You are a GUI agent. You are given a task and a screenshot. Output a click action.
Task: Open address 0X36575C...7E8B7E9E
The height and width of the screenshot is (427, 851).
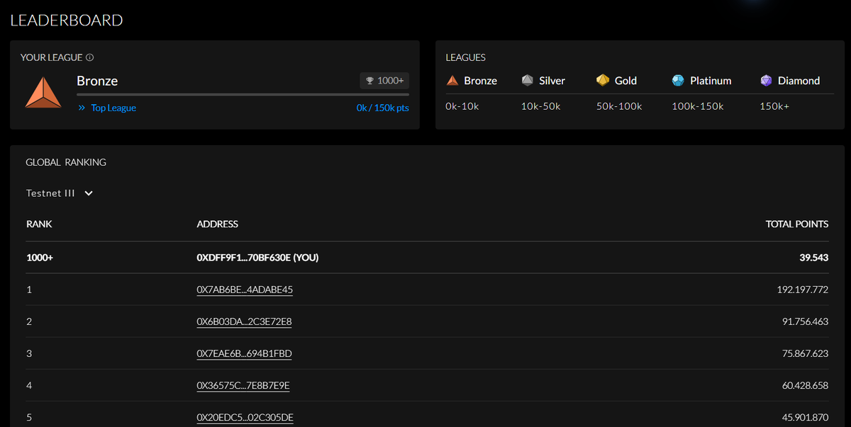click(243, 385)
